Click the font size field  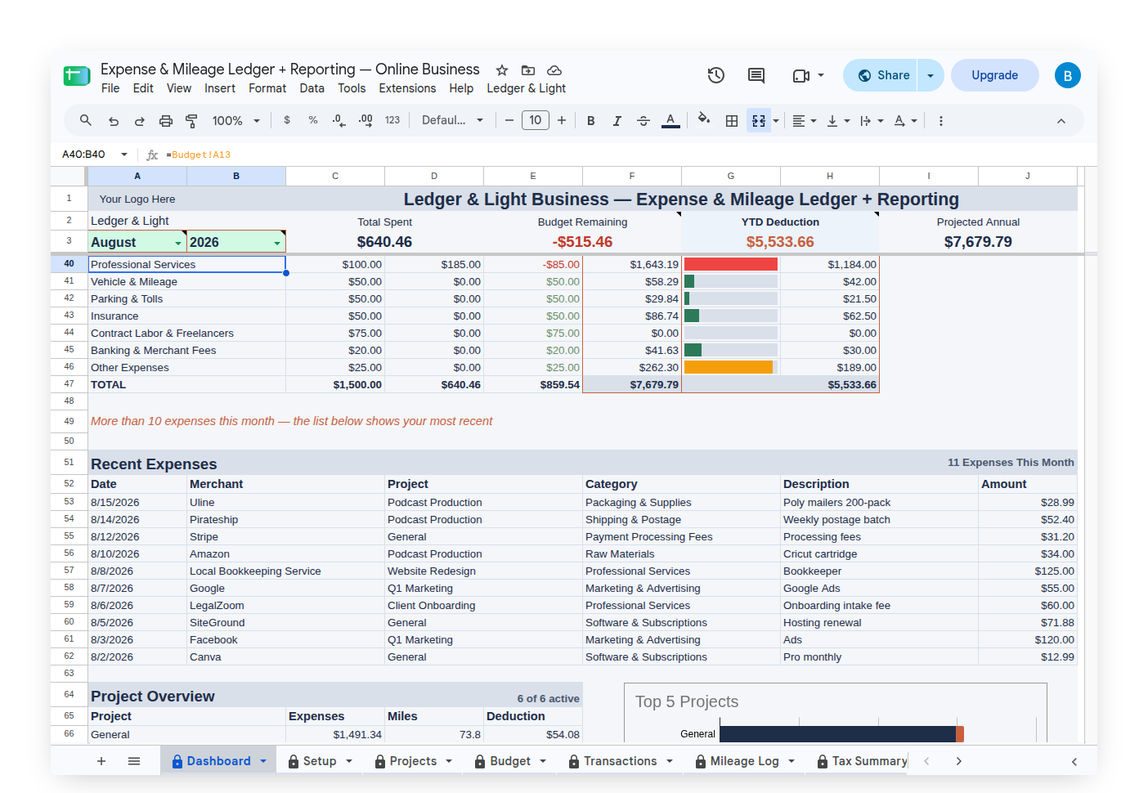pos(536,120)
